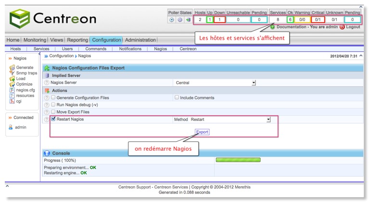Open the Documentation link
Image resolution: width=369 pixels, height=202 pixels.
tap(292, 27)
